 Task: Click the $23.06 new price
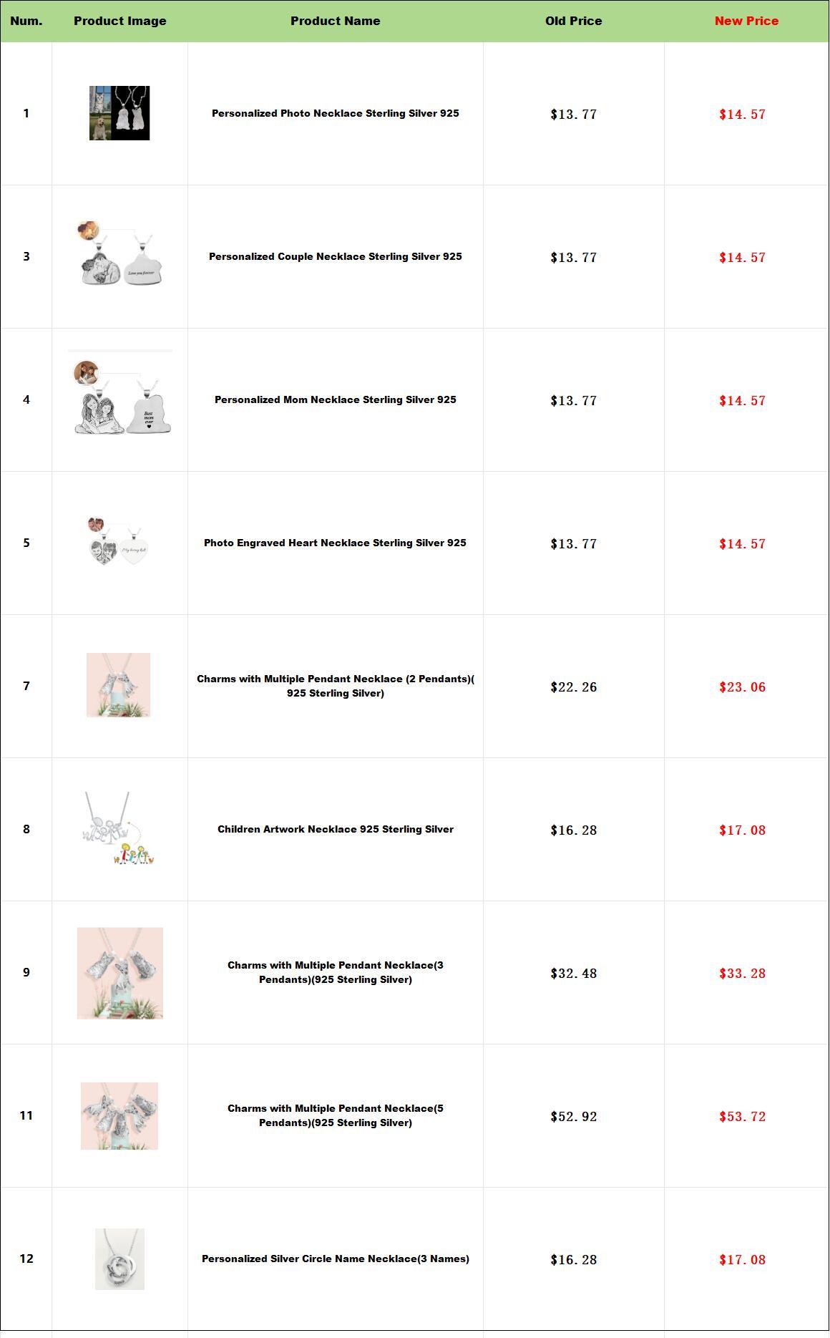(x=742, y=687)
